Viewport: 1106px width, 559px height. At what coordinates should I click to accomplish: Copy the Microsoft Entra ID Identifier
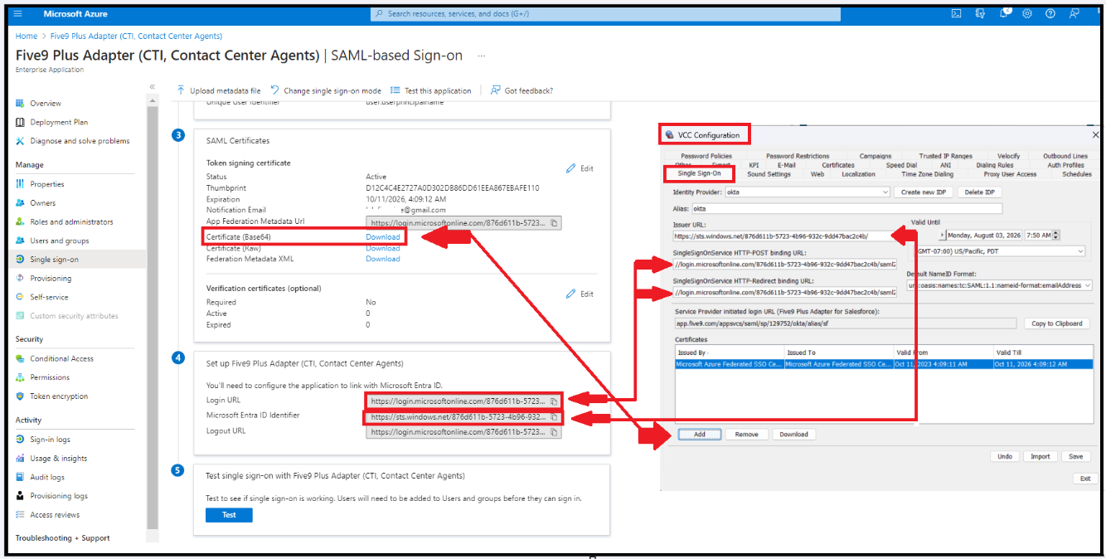(x=555, y=417)
